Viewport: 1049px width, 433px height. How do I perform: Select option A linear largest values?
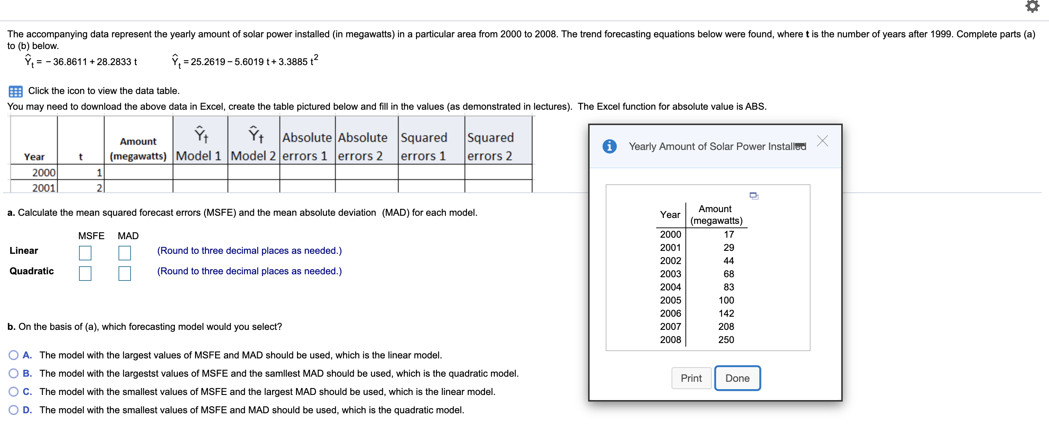click(x=14, y=355)
